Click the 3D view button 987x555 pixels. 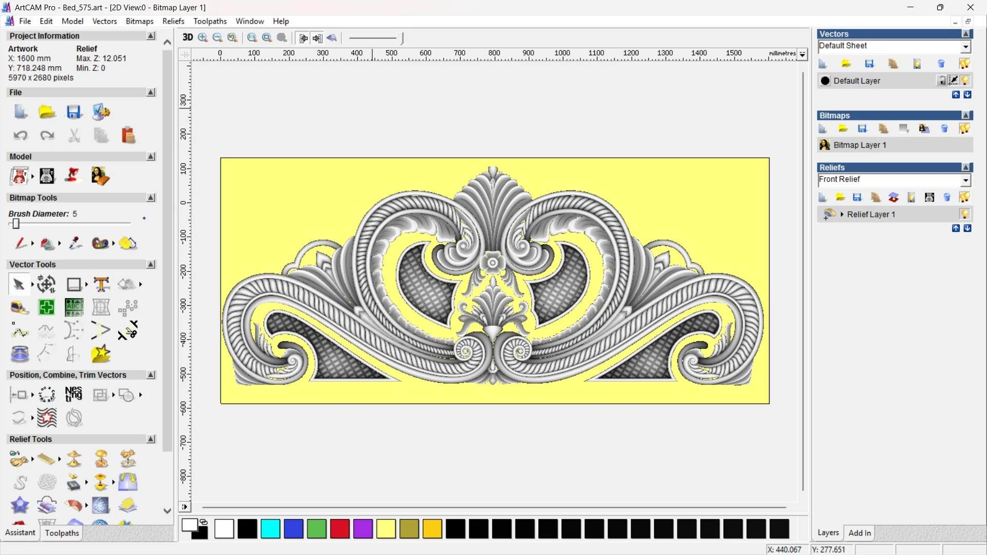[x=188, y=38]
